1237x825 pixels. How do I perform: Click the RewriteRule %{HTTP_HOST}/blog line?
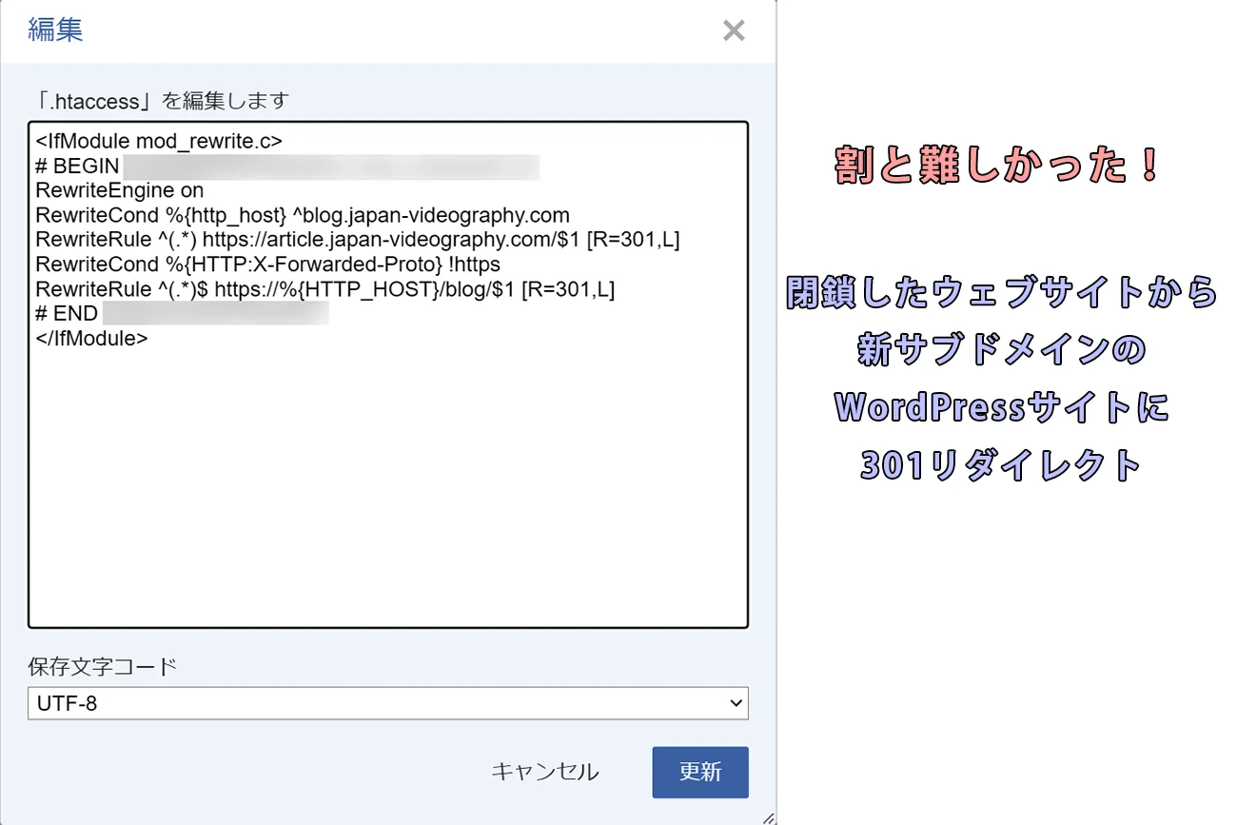[325, 289]
